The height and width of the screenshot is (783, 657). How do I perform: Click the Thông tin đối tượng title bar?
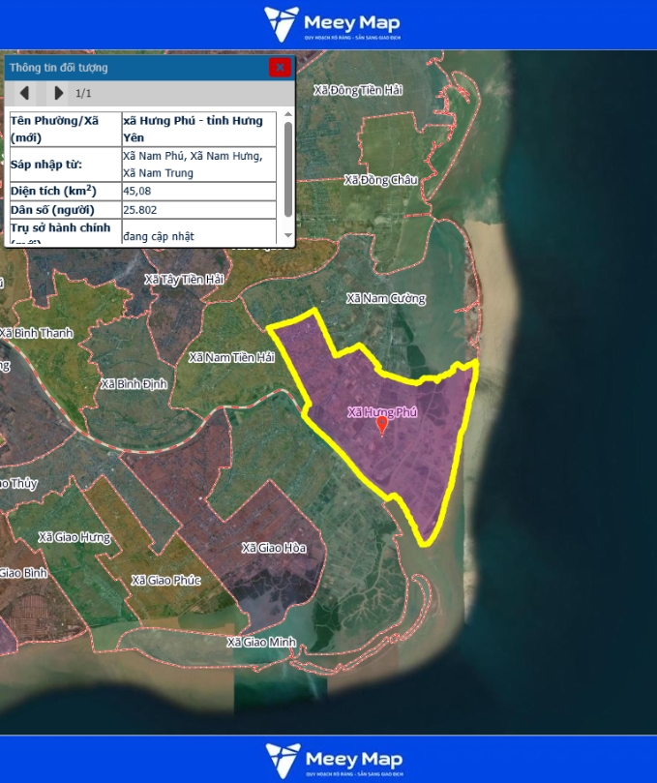[x=135, y=68]
